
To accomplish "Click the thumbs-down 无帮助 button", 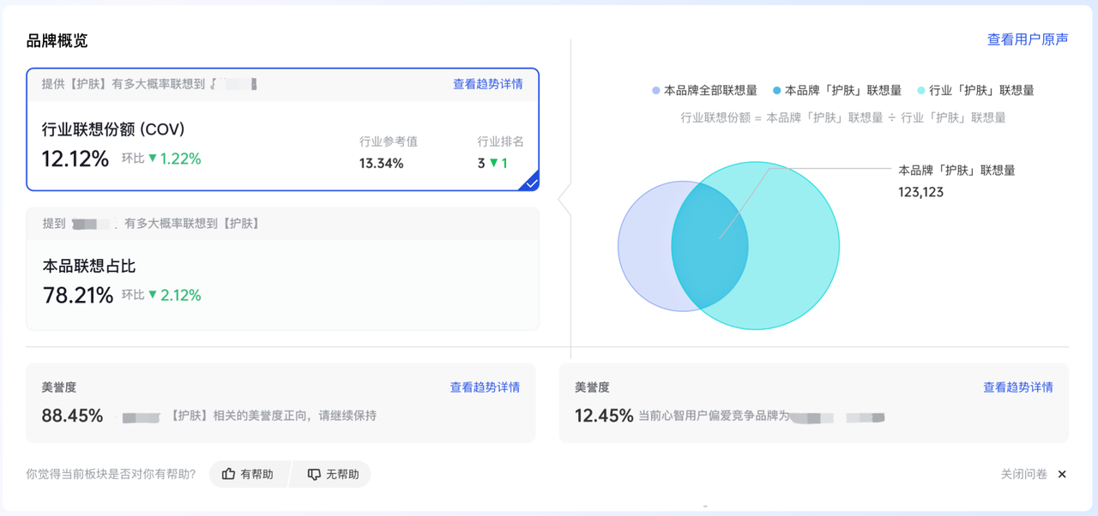I will [333, 474].
